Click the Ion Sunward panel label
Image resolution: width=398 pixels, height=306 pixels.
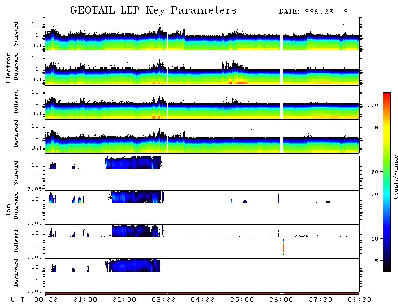[x=16, y=173]
